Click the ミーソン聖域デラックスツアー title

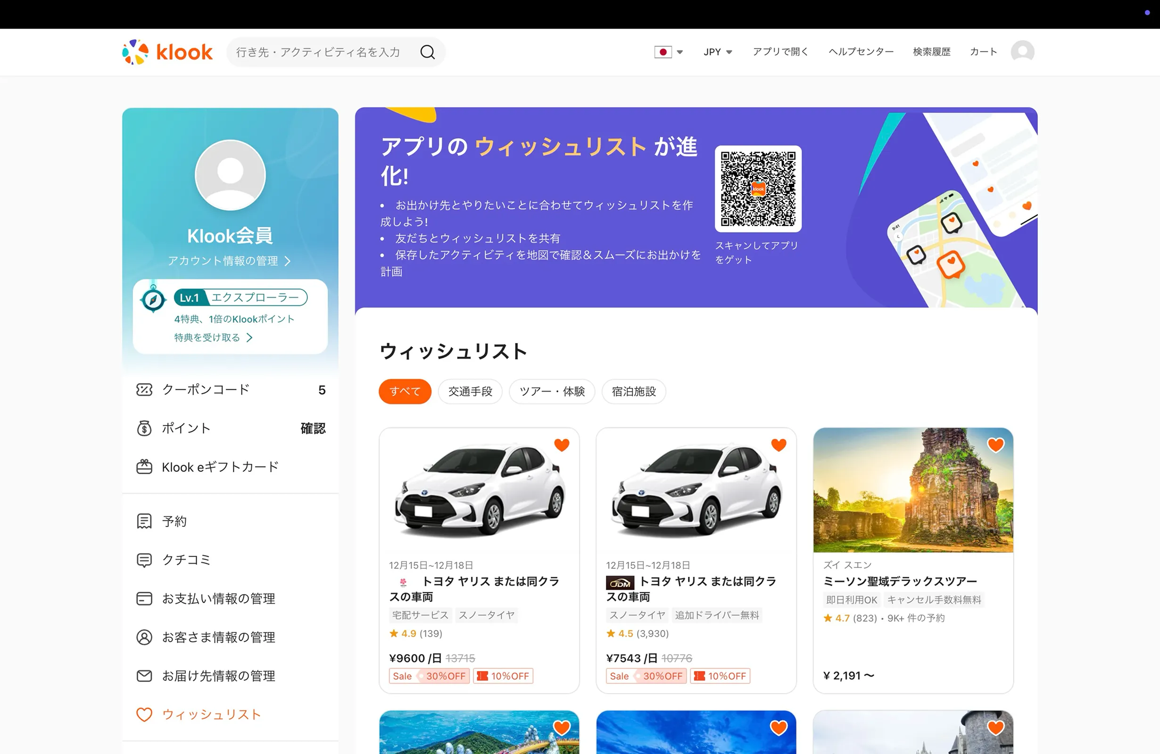tap(900, 581)
